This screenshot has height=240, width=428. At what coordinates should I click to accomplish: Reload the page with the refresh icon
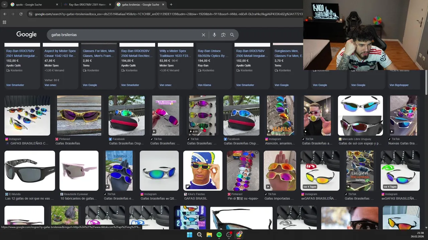pos(21,14)
